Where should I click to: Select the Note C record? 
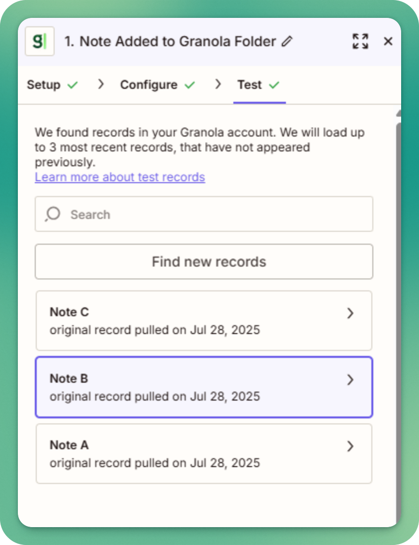coord(204,321)
